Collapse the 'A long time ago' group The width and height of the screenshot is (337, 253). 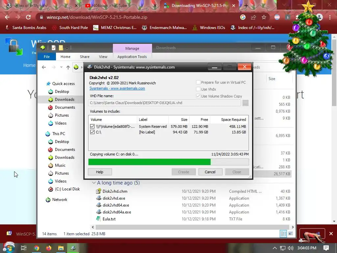pos(94,183)
